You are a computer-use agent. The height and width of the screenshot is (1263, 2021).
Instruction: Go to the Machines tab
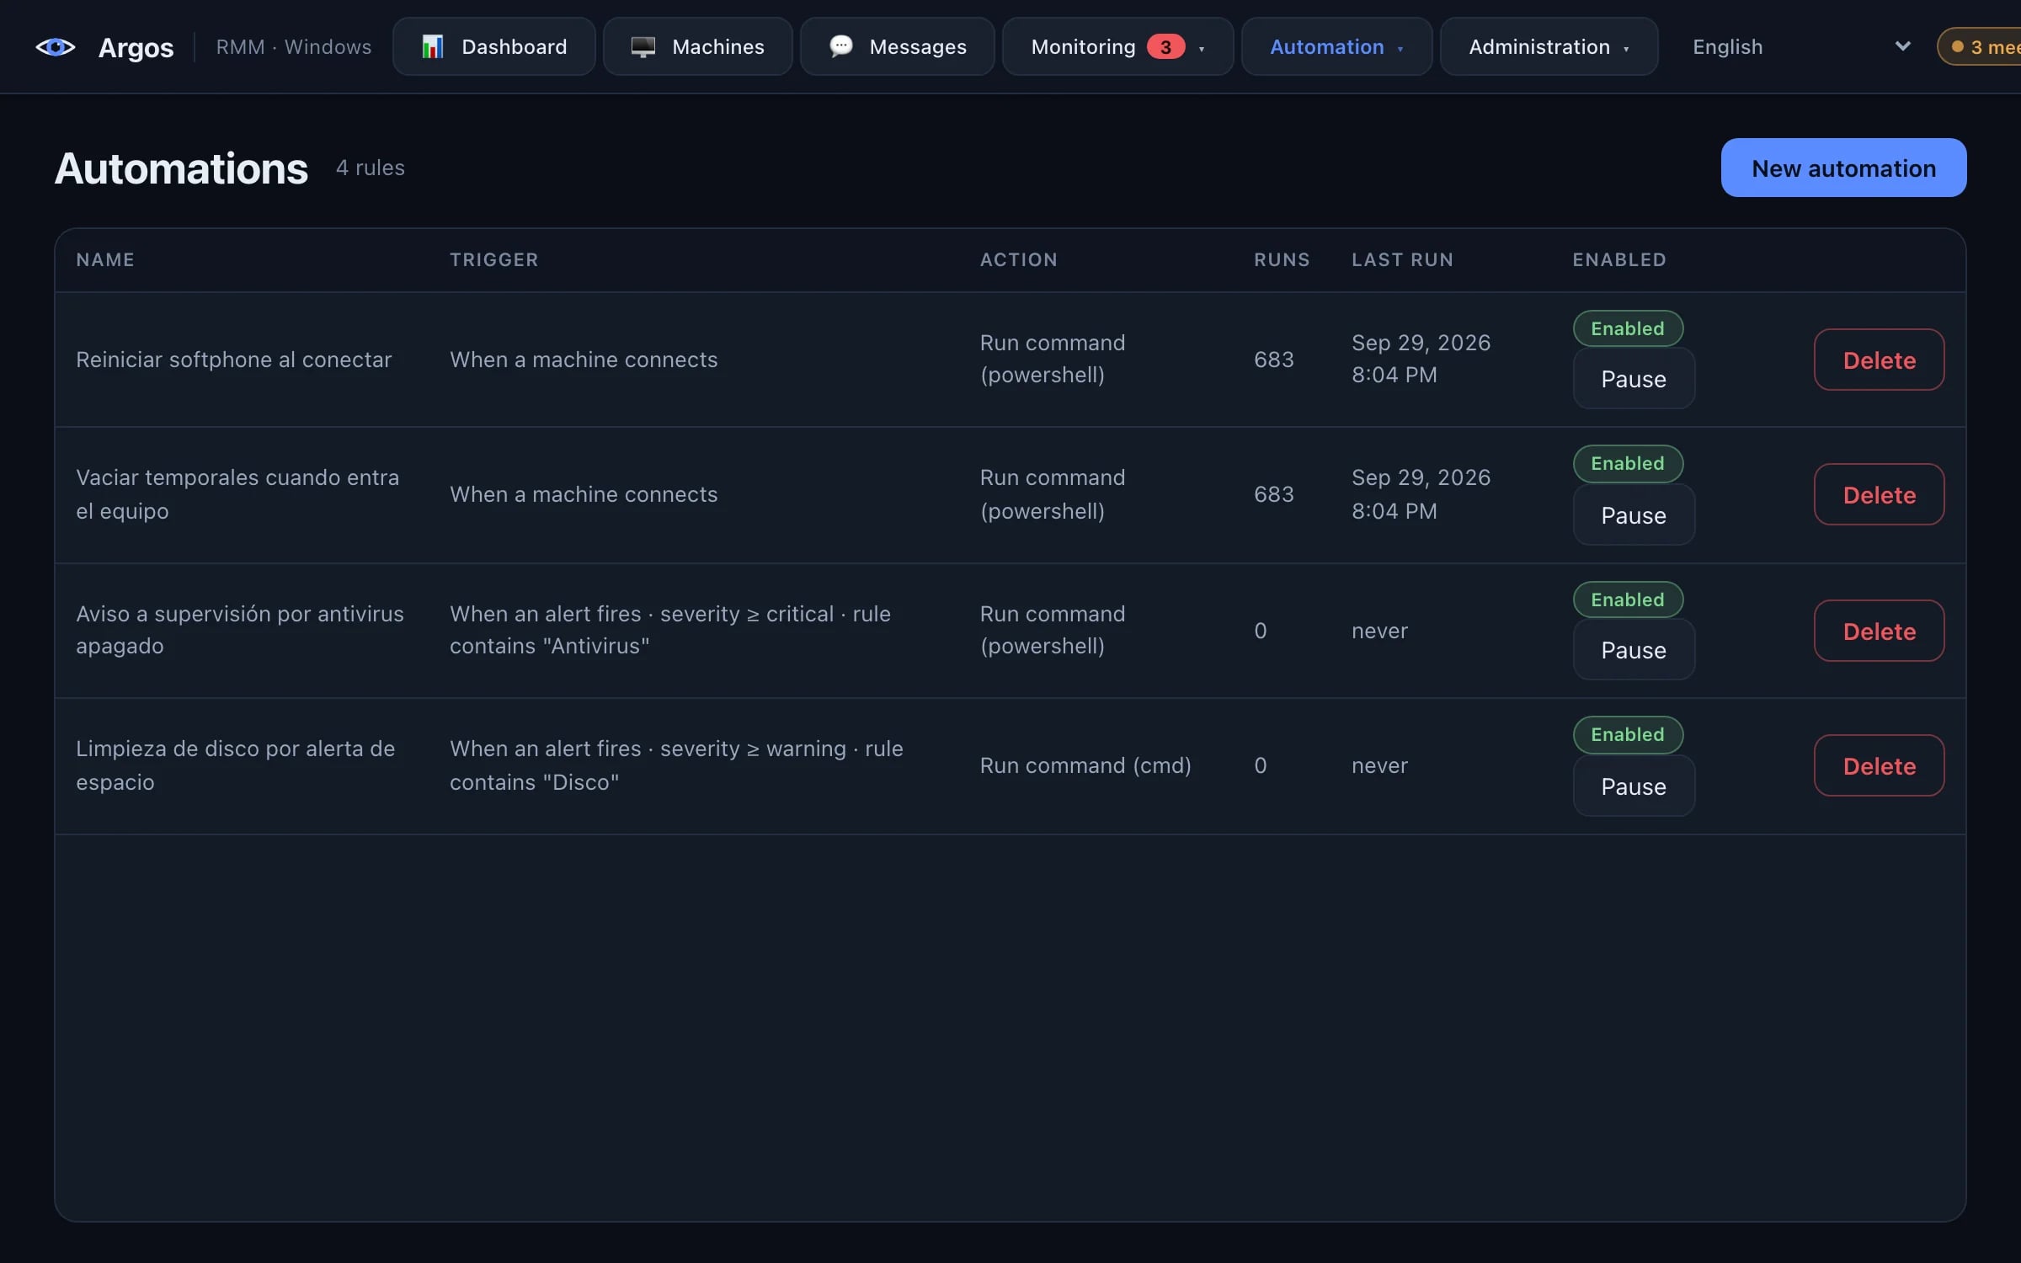pos(697,47)
